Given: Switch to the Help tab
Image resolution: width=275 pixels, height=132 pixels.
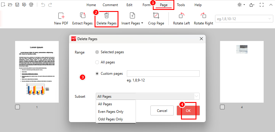Looking at the screenshot, I should point(198,5).
